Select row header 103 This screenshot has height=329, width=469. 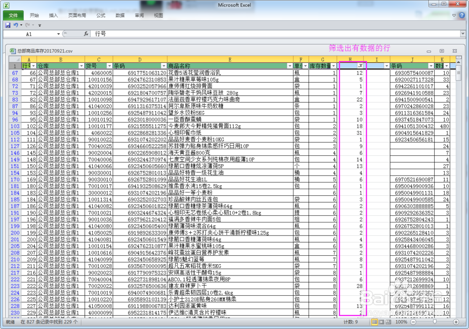[x=15, y=126]
